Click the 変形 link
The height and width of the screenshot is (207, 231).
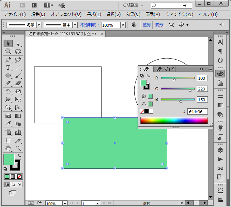[159, 25]
